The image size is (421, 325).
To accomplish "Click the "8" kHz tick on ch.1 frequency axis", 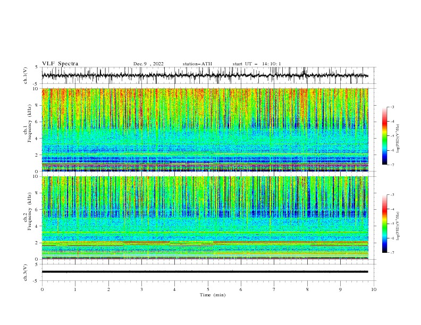I will coord(37,105).
